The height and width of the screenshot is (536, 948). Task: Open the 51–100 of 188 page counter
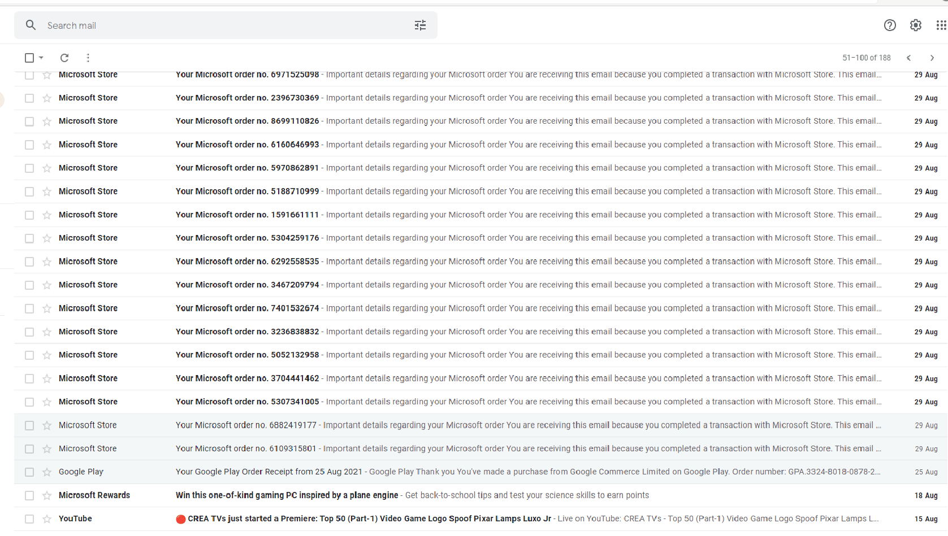867,58
